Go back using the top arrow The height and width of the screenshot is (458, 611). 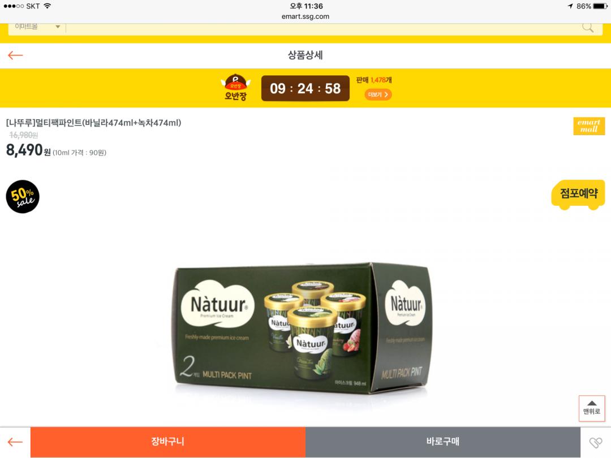click(16, 55)
